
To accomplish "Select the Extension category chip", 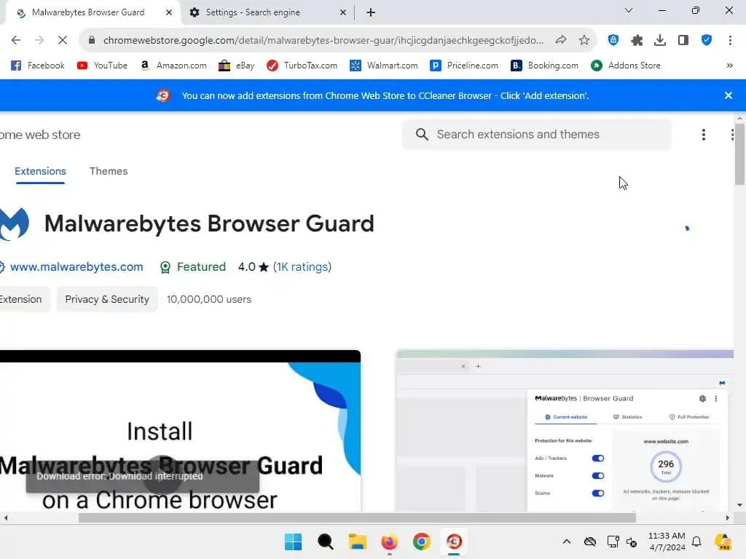I will 21,299.
